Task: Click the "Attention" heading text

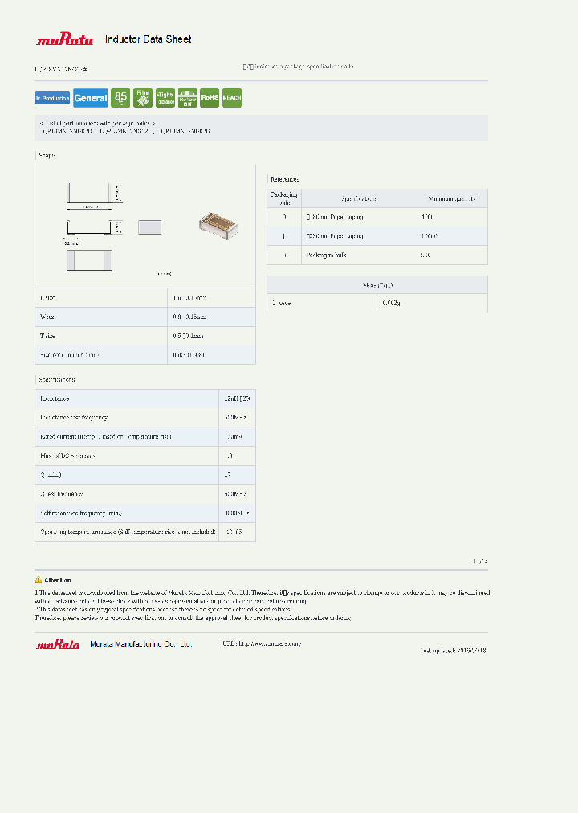Action: (58, 580)
